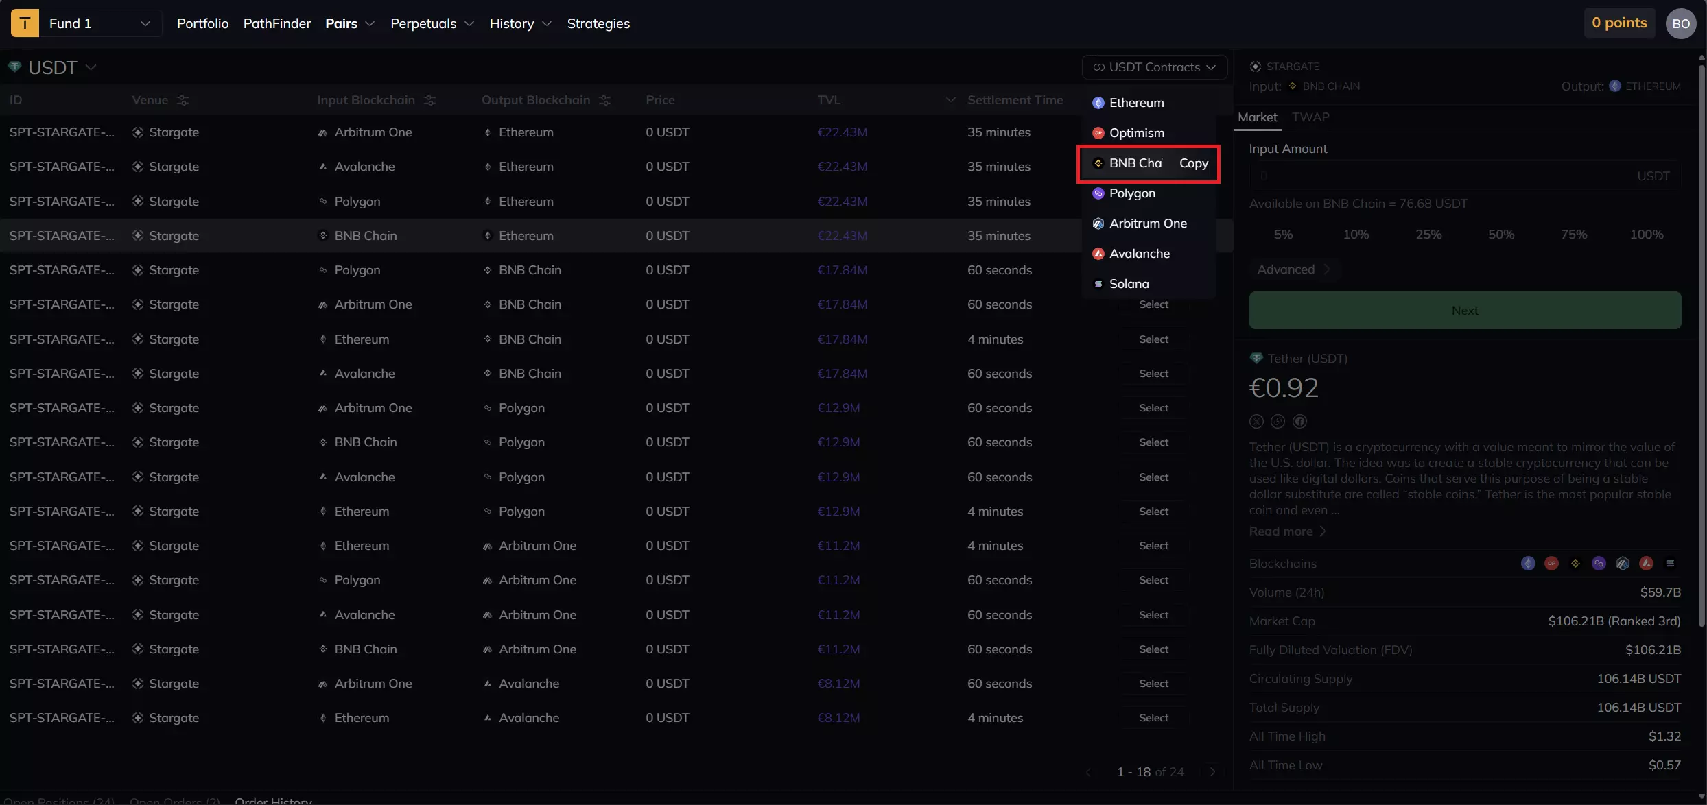This screenshot has height=805, width=1707.
Task: Click the orange T fund logo
Action: [x=25, y=23]
